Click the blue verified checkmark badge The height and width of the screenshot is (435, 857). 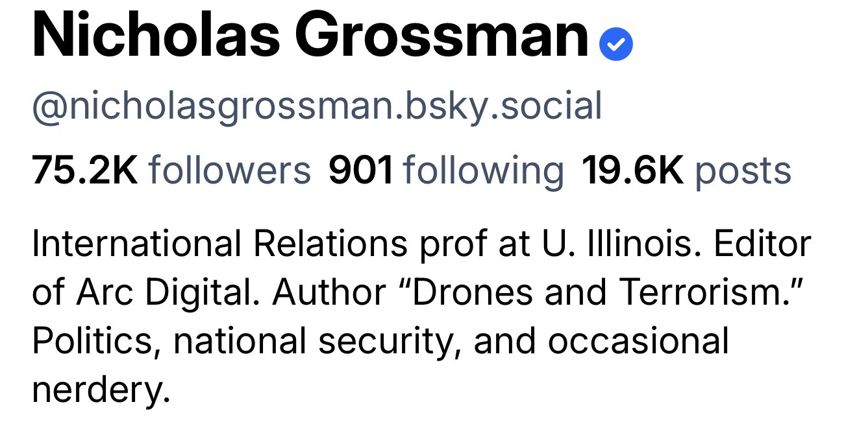[x=615, y=43]
